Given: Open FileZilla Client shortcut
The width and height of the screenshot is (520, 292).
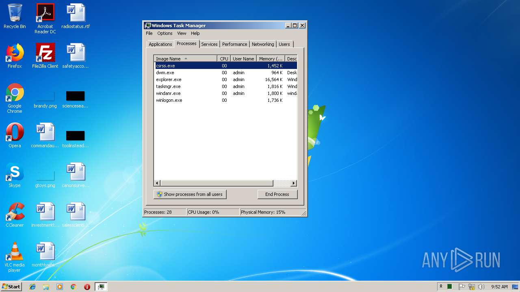Looking at the screenshot, I should [45, 56].
